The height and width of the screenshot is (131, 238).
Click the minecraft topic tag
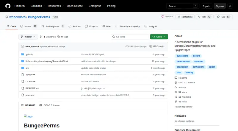[199, 62]
